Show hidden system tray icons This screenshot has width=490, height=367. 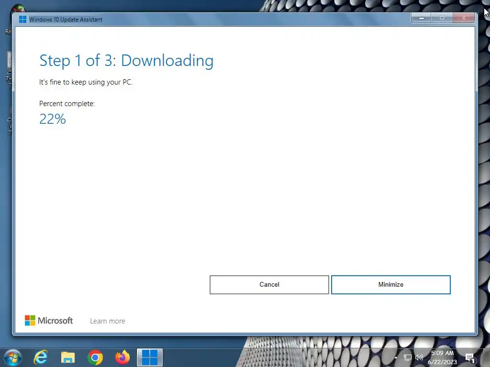tap(396, 357)
